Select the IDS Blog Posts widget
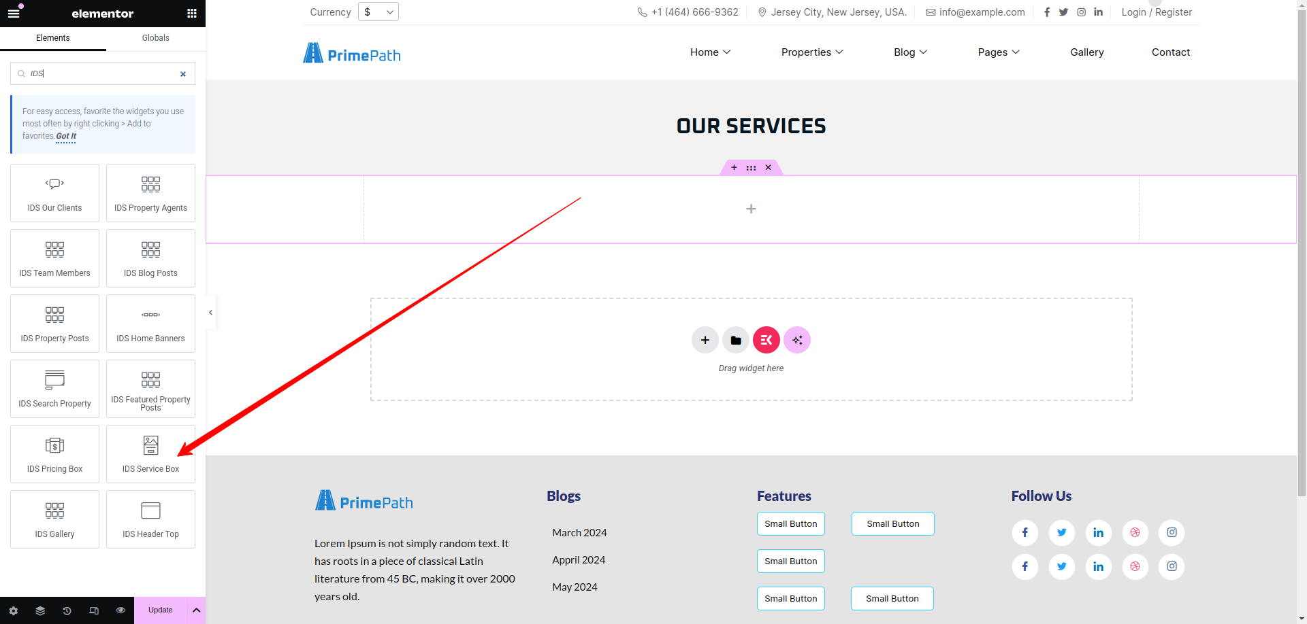Screen dimensions: 1307x624 (x=150, y=258)
